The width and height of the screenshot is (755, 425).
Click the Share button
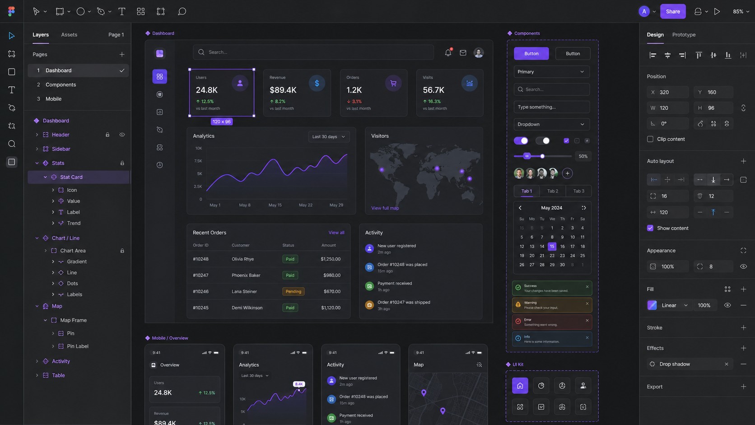pyautogui.click(x=672, y=11)
